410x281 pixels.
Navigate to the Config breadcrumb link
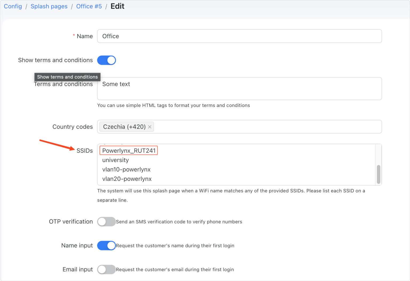coord(13,6)
